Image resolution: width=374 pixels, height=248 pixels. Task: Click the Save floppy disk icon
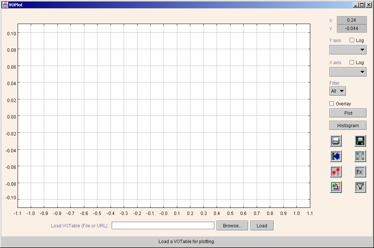click(360, 141)
